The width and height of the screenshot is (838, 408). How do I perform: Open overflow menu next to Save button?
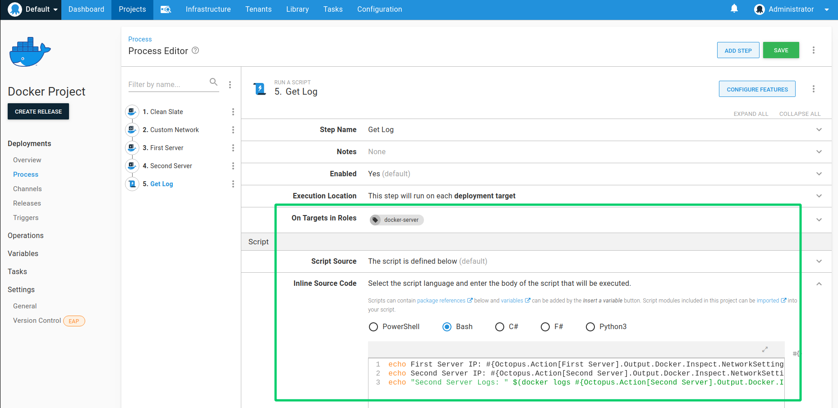pos(814,50)
